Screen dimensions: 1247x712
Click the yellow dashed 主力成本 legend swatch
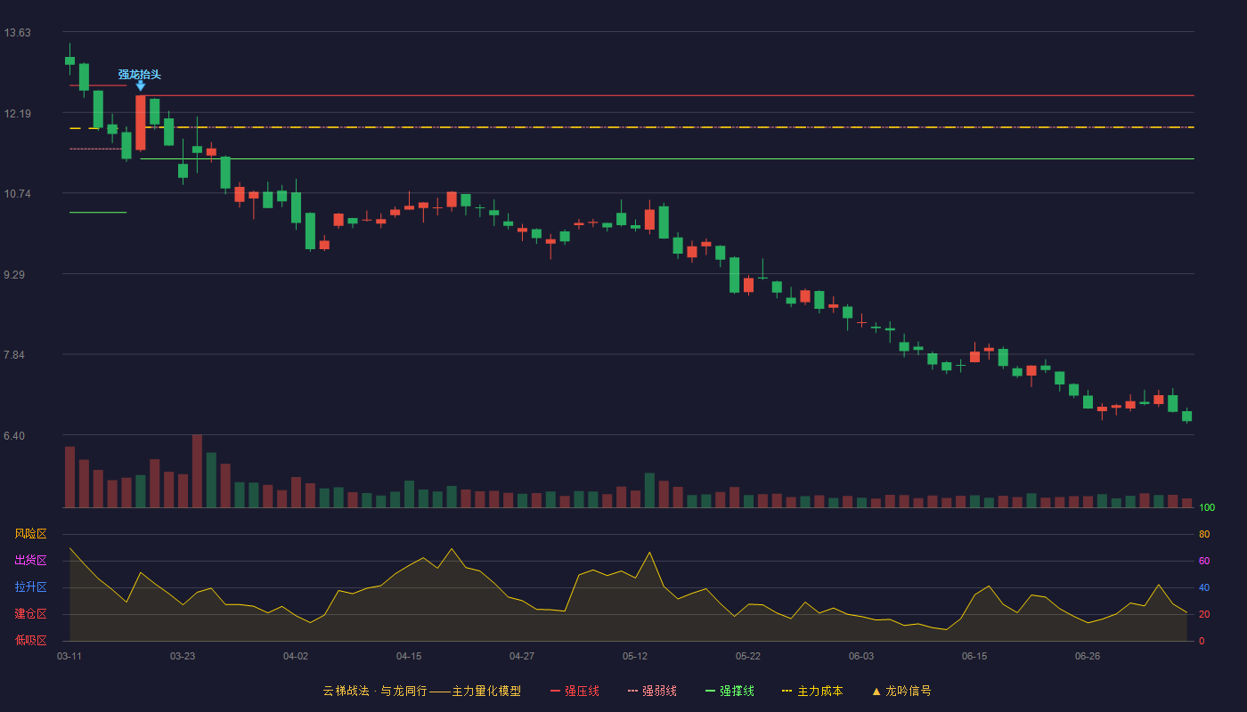pos(787,692)
